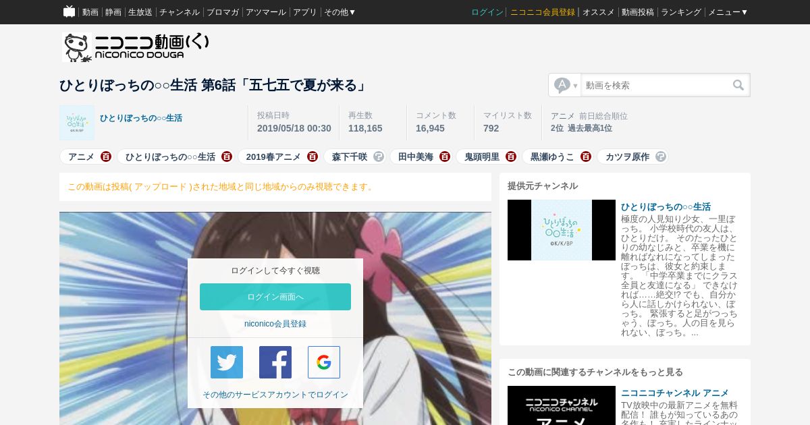The image size is (810, 425).
Task: Open dictionary icon beside 2019春アニメ tag
Action: click(313, 157)
